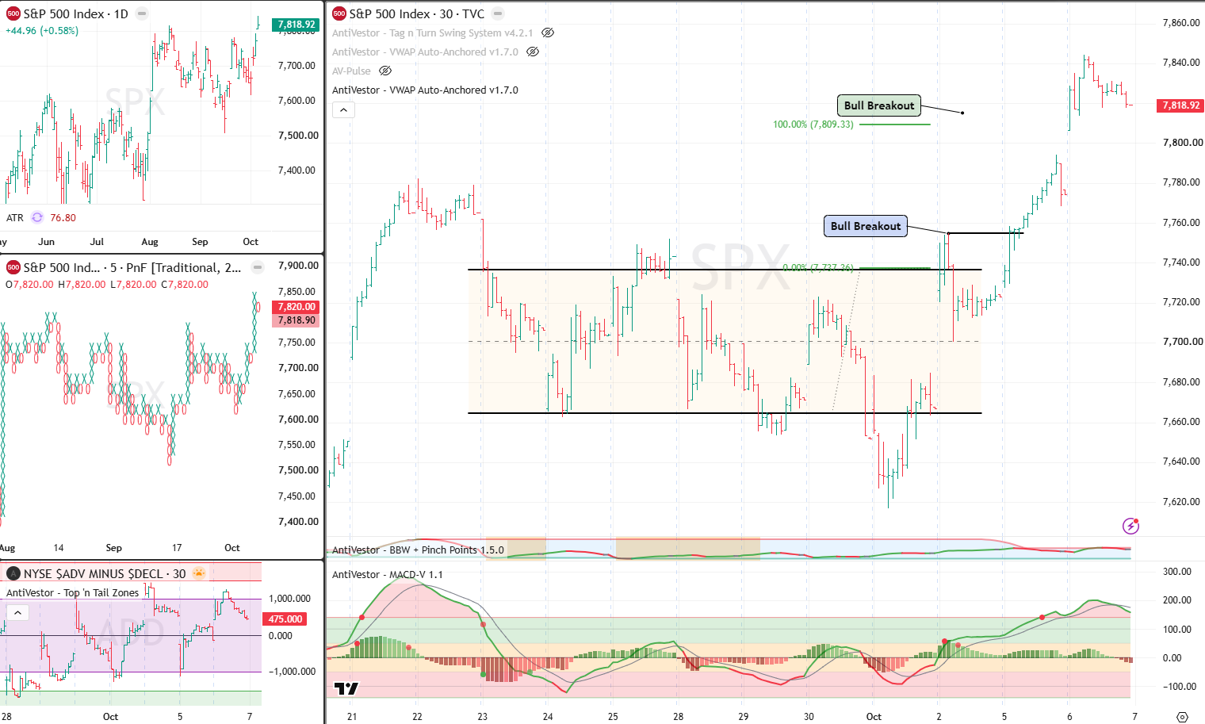This screenshot has height=724, width=1205.
Task: Click the SPX logo on the 30-minute TVC chart
Action: pos(339,13)
